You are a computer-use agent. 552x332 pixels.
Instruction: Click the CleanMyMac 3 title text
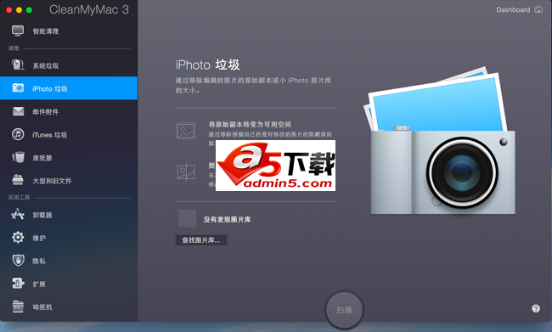(x=88, y=9)
